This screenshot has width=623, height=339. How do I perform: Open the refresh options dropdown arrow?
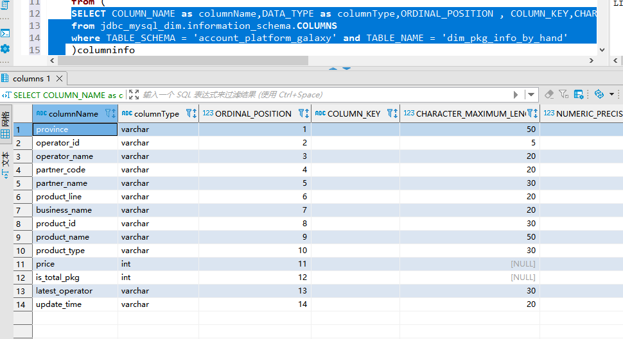point(611,94)
